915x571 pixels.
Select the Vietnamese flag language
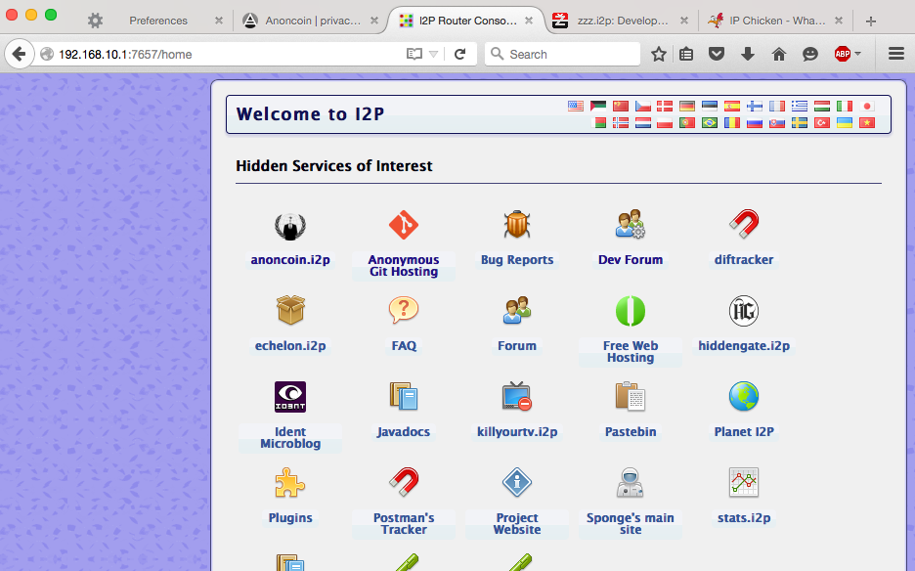pos(867,122)
